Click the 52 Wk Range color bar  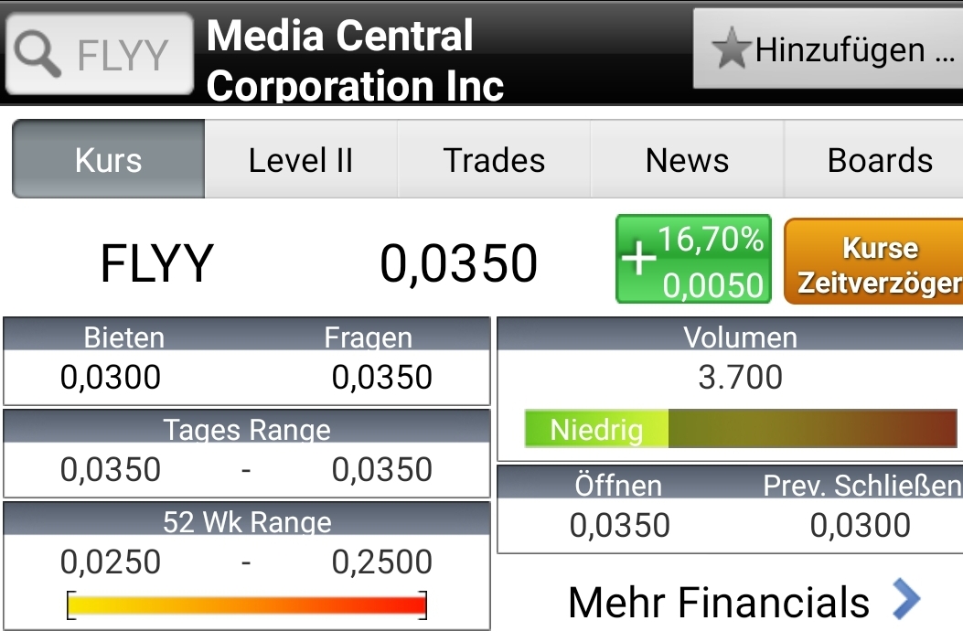click(247, 605)
